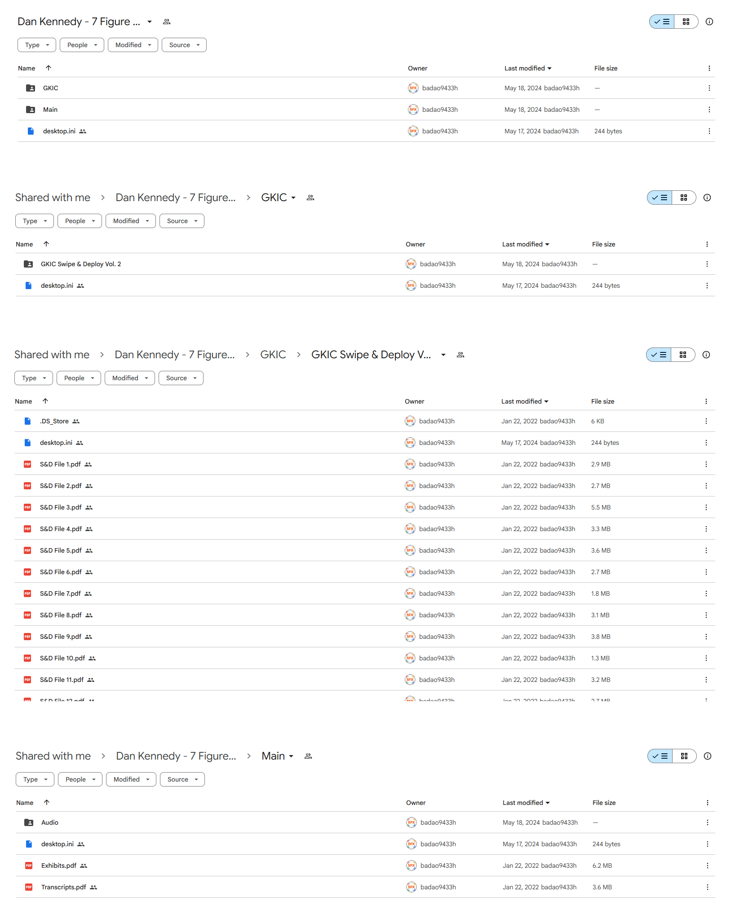Click shared icon next to Dan Kennedy title
Screen dimensions: 744x923
coord(167,22)
